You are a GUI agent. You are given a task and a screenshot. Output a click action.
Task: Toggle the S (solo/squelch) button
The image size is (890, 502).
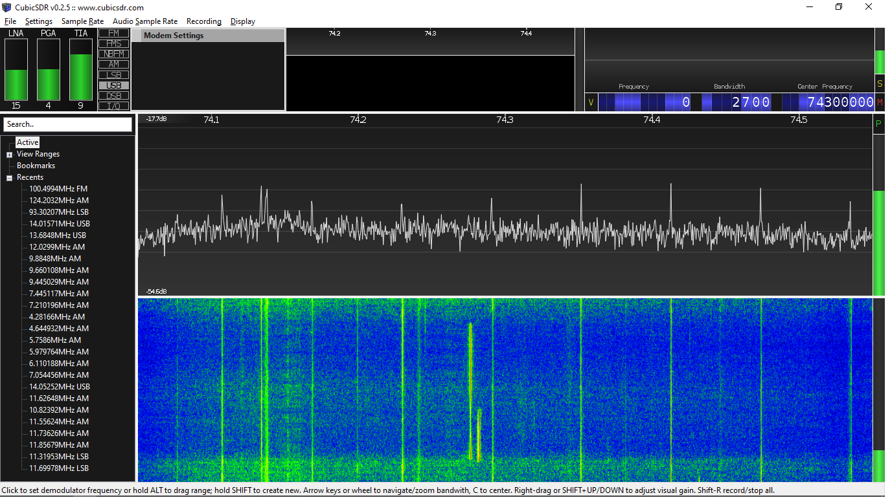coord(880,83)
